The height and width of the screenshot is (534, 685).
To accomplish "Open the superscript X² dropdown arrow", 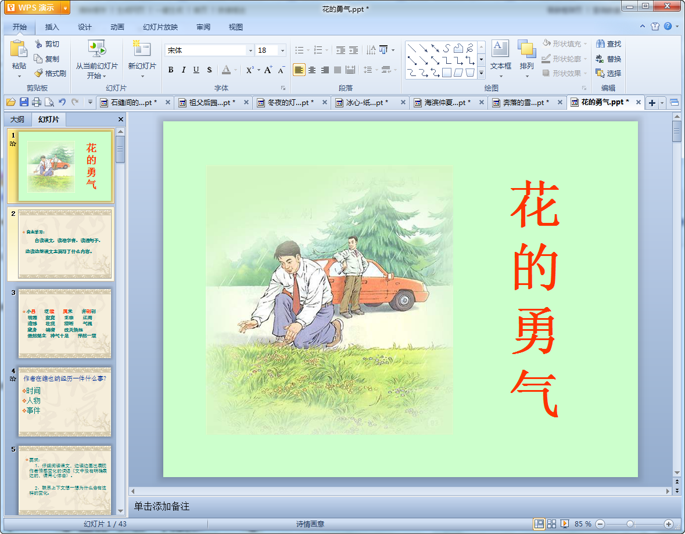I will (259, 70).
